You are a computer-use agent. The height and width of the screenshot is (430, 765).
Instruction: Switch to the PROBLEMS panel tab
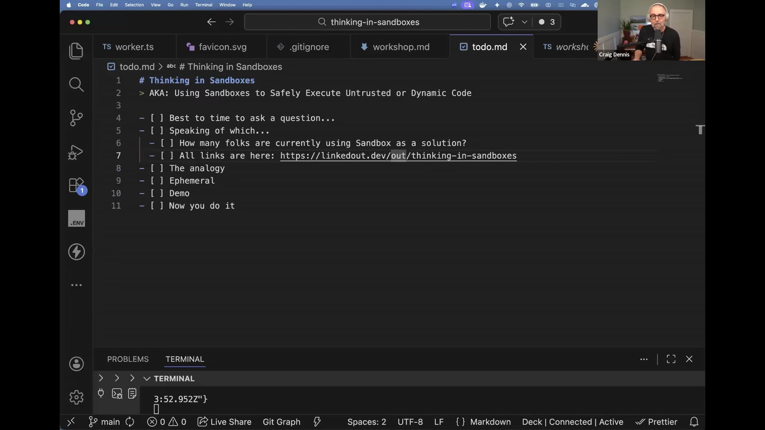pos(128,359)
